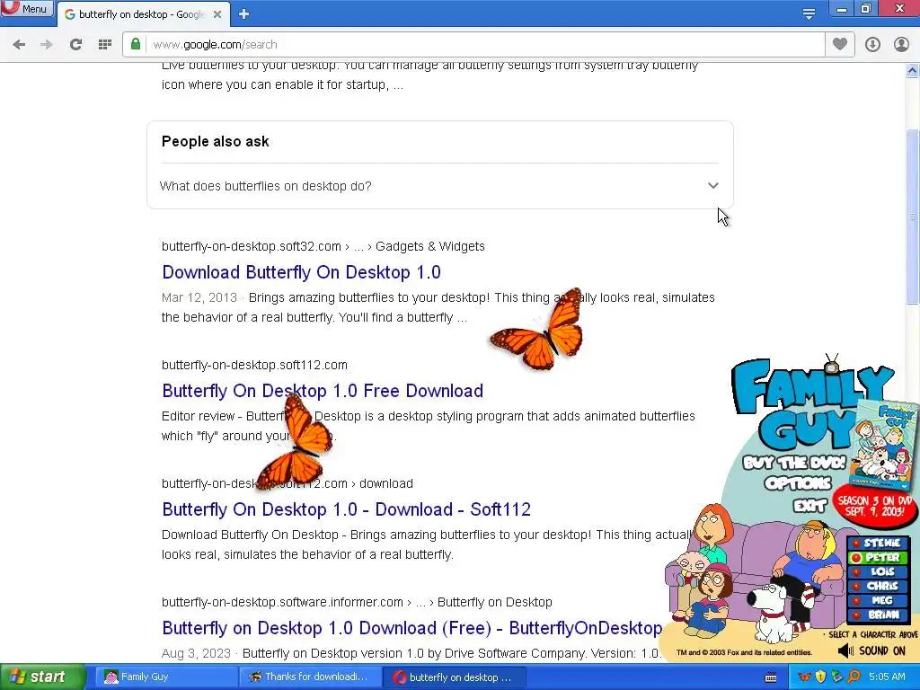Open the downloads icon in Opera toolbar
The height and width of the screenshot is (690, 920).
click(872, 45)
